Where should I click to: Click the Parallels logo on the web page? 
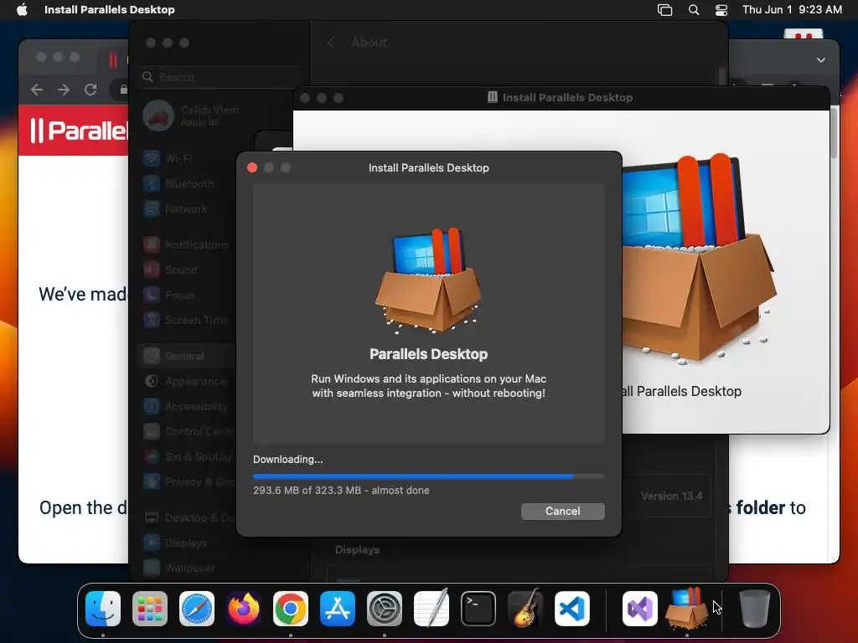coord(78,131)
